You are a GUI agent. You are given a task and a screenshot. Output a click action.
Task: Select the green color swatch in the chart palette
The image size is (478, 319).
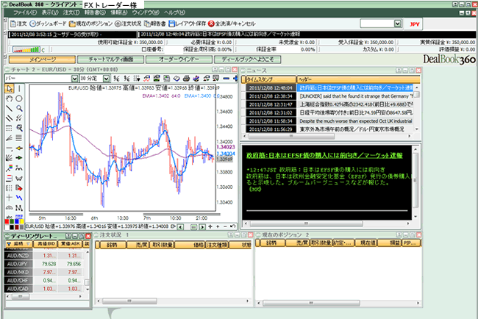click(12, 222)
